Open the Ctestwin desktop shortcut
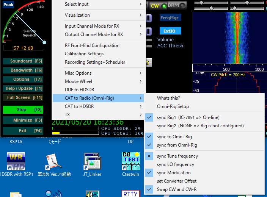Screen dimensions: 267x197 130,164
